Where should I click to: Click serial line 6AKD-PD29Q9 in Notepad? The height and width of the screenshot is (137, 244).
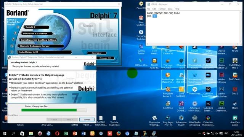click(163, 13)
